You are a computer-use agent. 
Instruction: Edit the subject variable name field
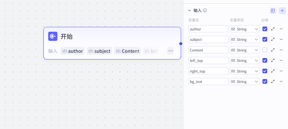[x=208, y=40]
